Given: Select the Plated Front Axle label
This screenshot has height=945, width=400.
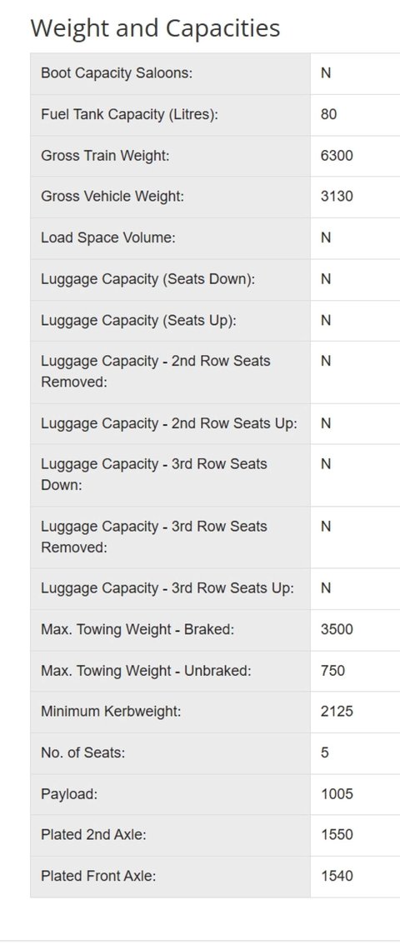Looking at the screenshot, I should click(98, 876).
